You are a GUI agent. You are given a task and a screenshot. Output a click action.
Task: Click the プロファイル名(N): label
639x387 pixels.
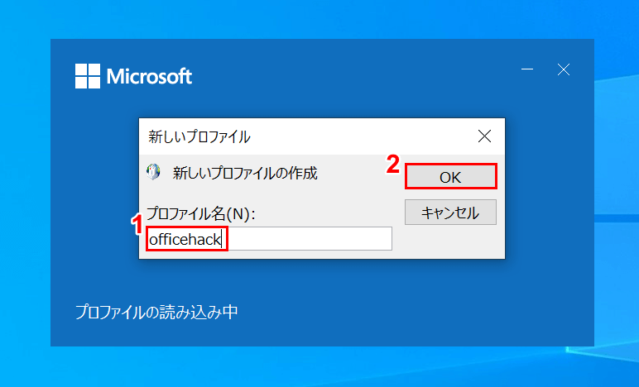coord(201,214)
